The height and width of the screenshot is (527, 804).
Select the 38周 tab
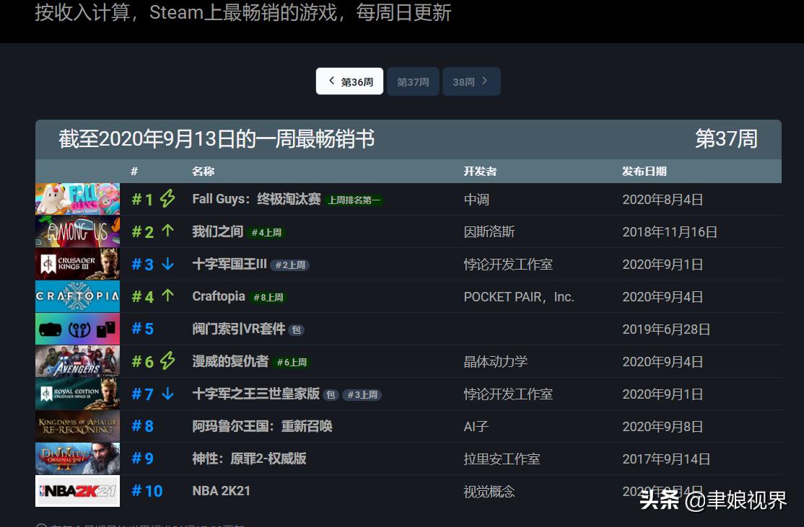[x=466, y=81]
